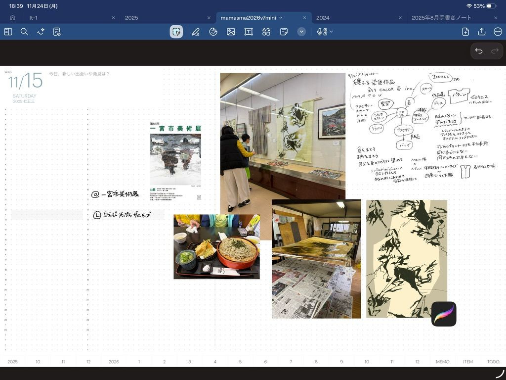
Task: Tap the Wi-Fi status icon
Action: click(469, 6)
